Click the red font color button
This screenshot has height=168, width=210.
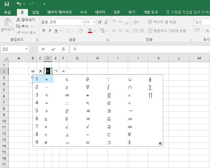point(90,31)
